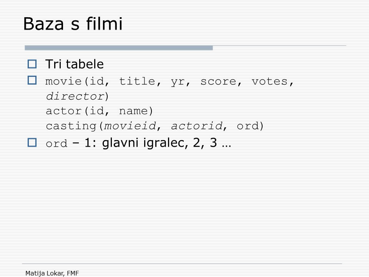
Task: Click the "yr" column name
Action: 178,82
